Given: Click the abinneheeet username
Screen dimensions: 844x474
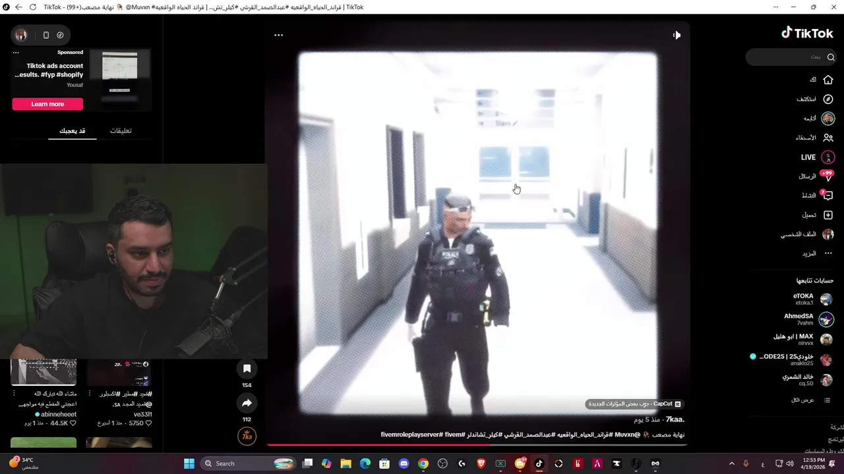Looking at the screenshot, I should coord(59,414).
